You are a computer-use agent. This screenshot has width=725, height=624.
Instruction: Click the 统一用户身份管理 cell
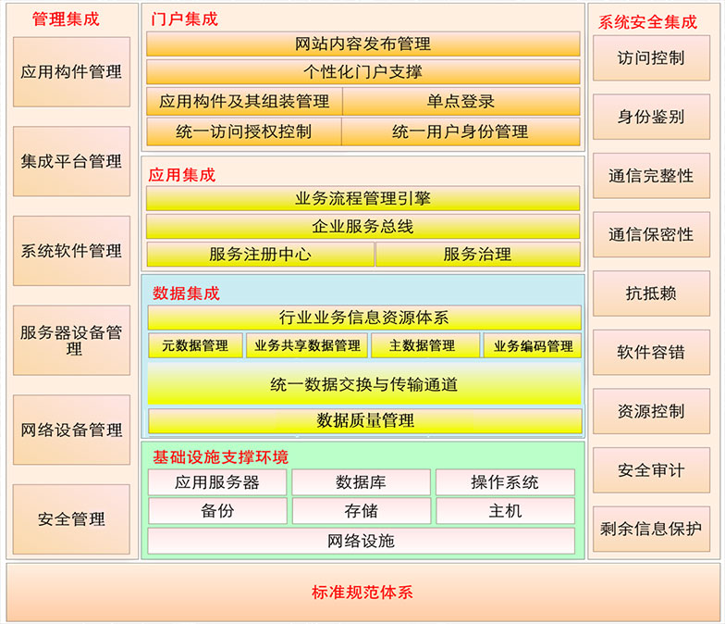pos(460,131)
